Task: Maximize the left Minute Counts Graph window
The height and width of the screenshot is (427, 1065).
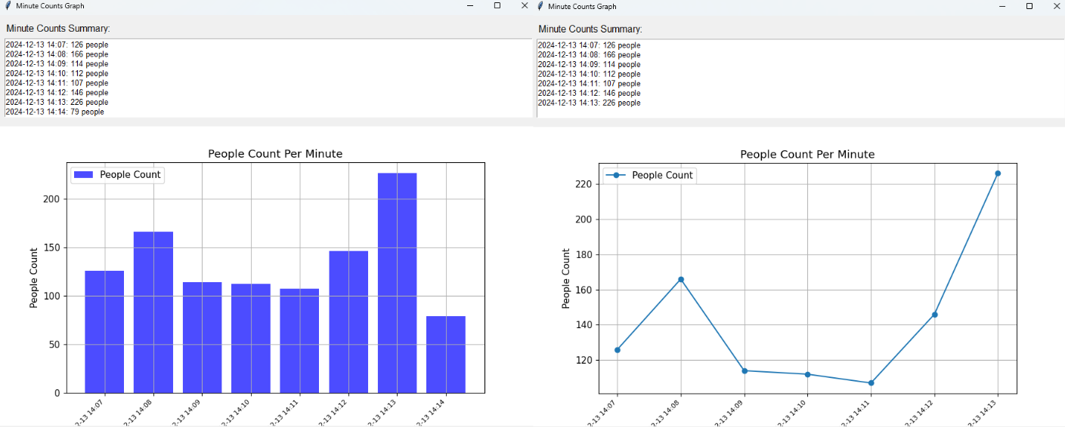Action: point(497,6)
